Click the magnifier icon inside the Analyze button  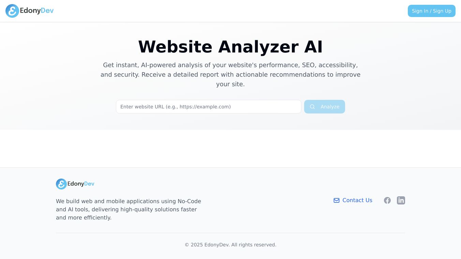[x=312, y=107]
